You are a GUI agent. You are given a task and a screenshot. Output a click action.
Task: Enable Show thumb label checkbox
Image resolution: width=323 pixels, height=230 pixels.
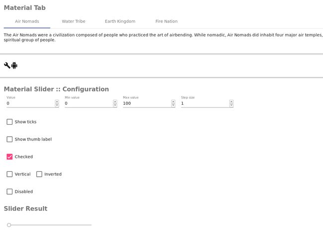point(9,139)
